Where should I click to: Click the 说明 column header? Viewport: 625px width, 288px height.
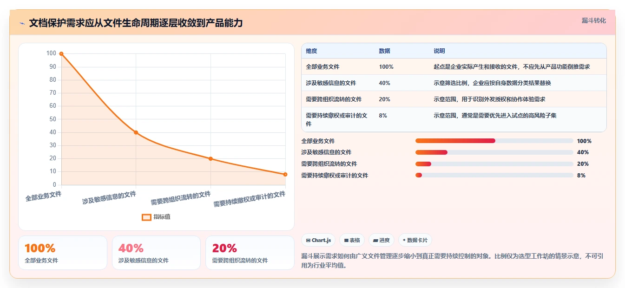click(x=439, y=51)
